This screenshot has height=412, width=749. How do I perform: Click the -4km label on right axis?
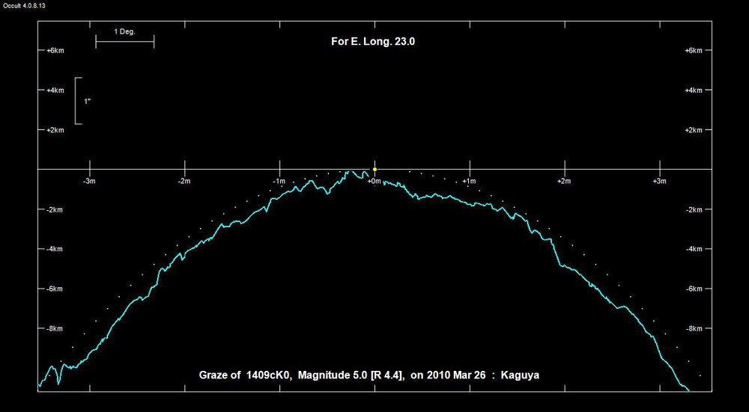click(694, 249)
